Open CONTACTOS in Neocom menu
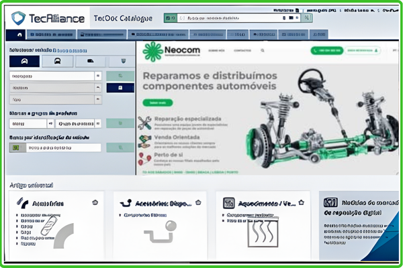 [x=242, y=50]
